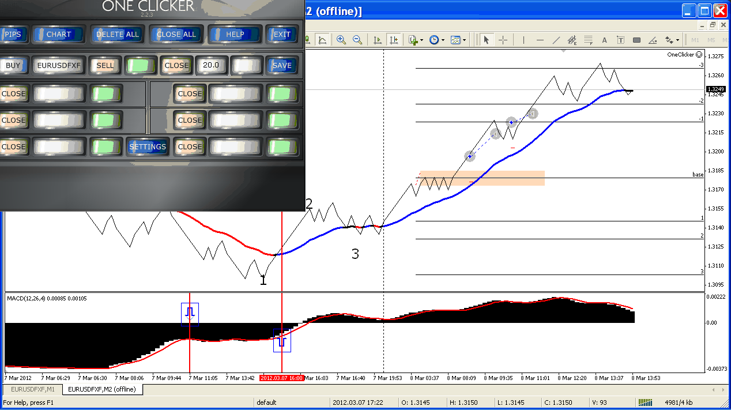Select the vertical line drawing tool
Image resolution: width=731 pixels, height=410 pixels.
coord(523,40)
